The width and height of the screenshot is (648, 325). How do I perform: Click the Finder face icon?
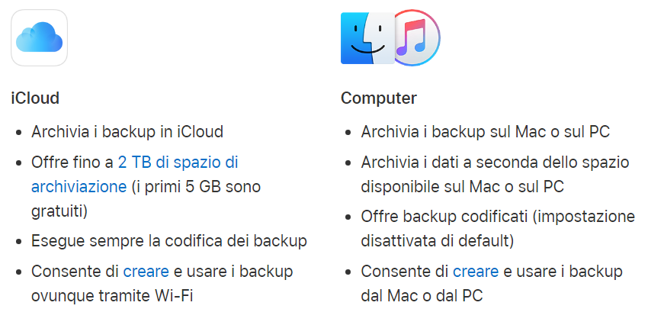click(365, 38)
